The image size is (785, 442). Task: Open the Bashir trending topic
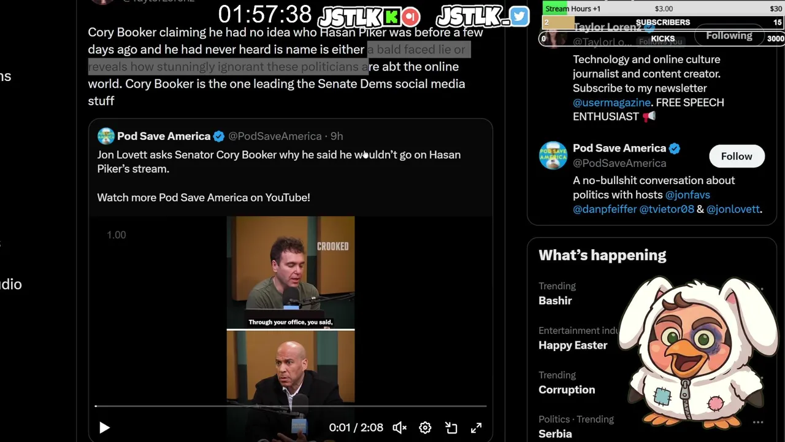tap(555, 301)
